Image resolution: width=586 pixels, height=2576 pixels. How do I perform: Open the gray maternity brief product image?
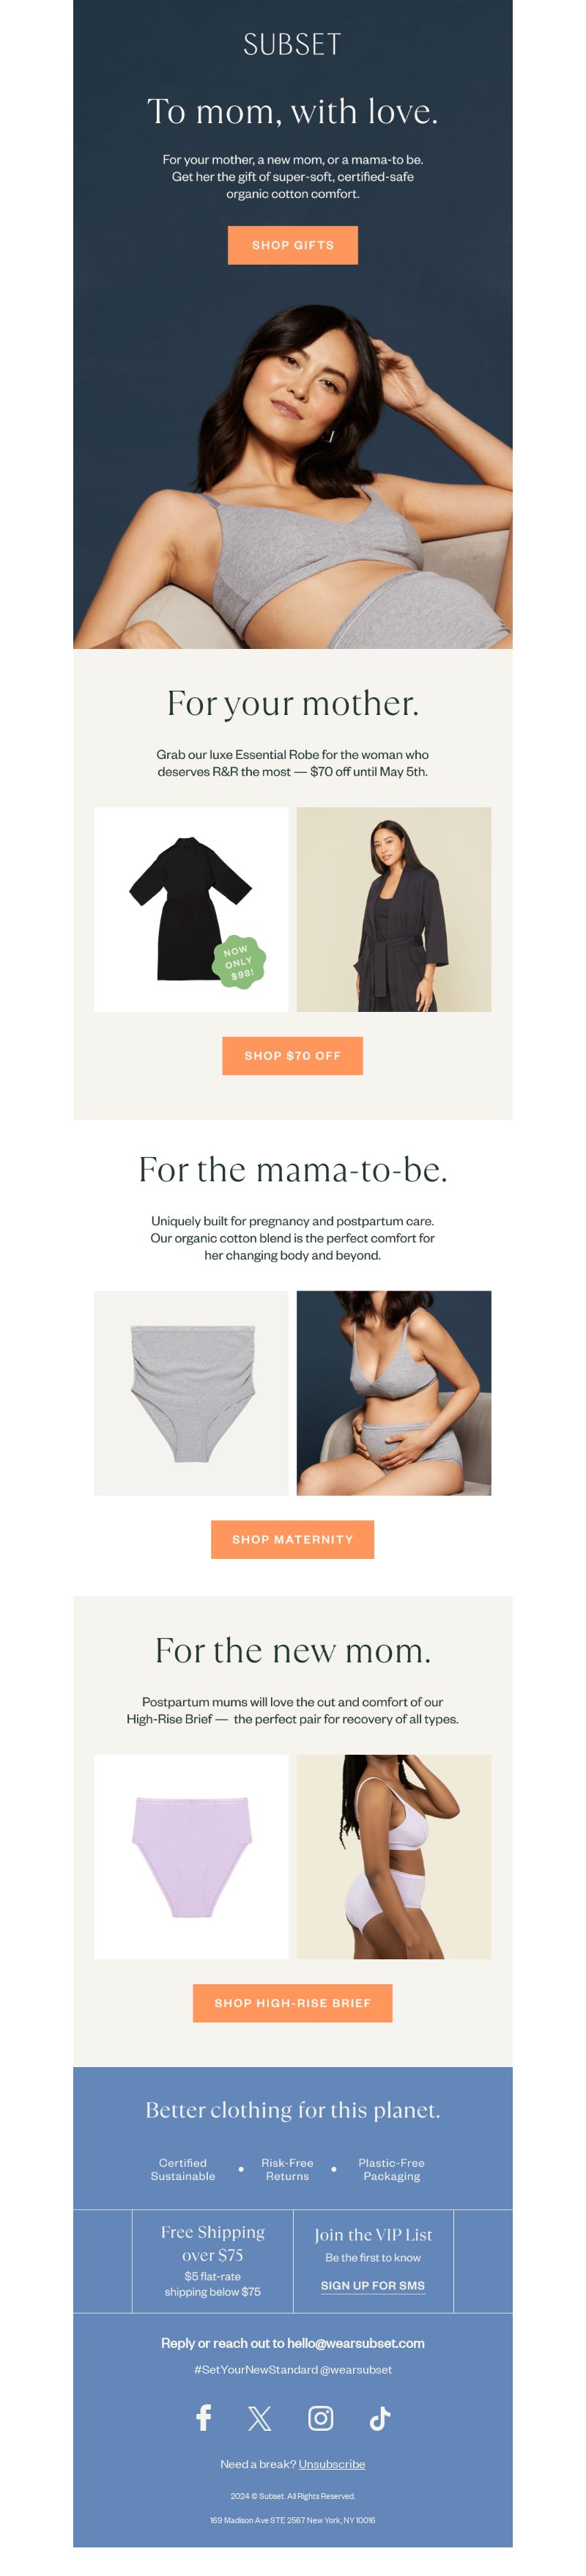pyautogui.click(x=190, y=1393)
